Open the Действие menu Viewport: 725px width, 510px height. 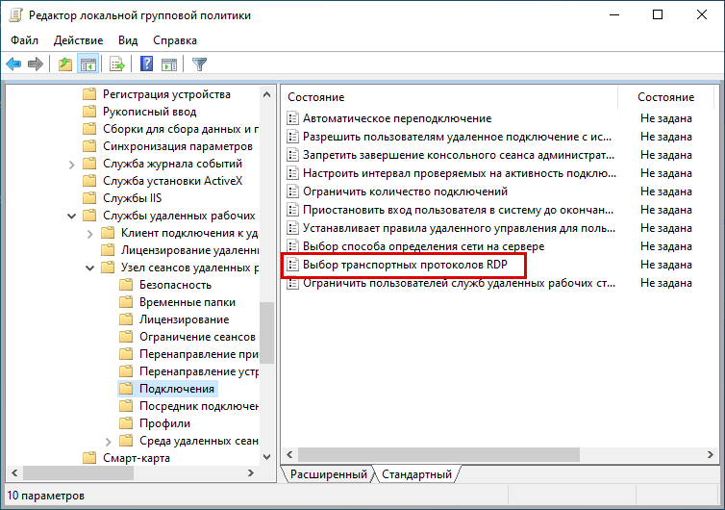(x=78, y=40)
